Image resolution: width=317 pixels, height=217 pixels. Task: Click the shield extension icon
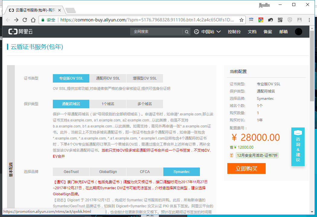pyautogui.click(x=290, y=20)
